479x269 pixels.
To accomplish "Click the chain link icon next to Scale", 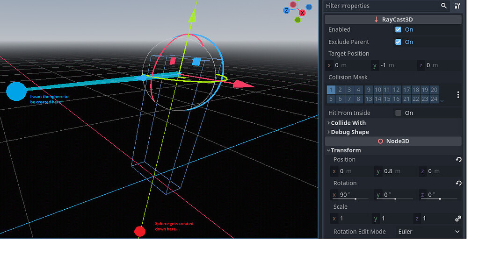I will point(457,218).
